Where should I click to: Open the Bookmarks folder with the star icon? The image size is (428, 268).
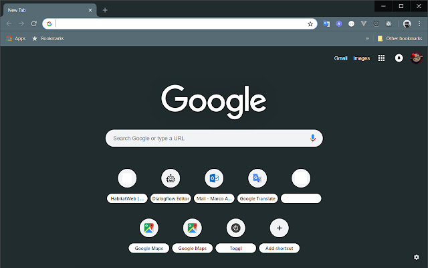pyautogui.click(x=47, y=39)
